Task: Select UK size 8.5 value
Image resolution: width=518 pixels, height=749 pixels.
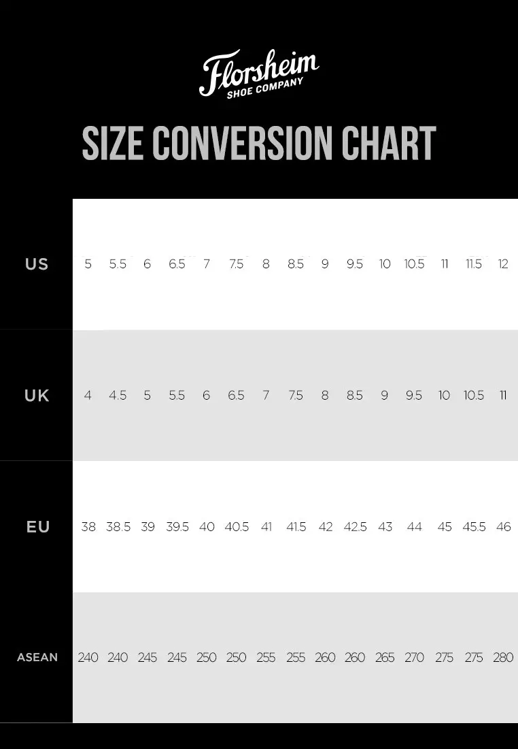Action: 355,396
